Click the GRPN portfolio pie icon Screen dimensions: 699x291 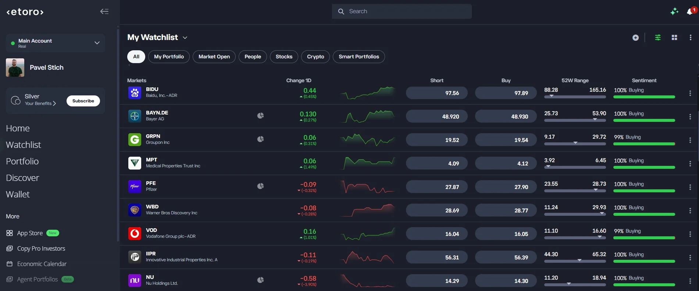pos(260,139)
